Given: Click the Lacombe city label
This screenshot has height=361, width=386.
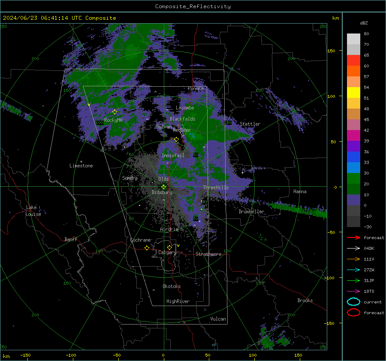Looking at the screenshot, I should (185, 108).
